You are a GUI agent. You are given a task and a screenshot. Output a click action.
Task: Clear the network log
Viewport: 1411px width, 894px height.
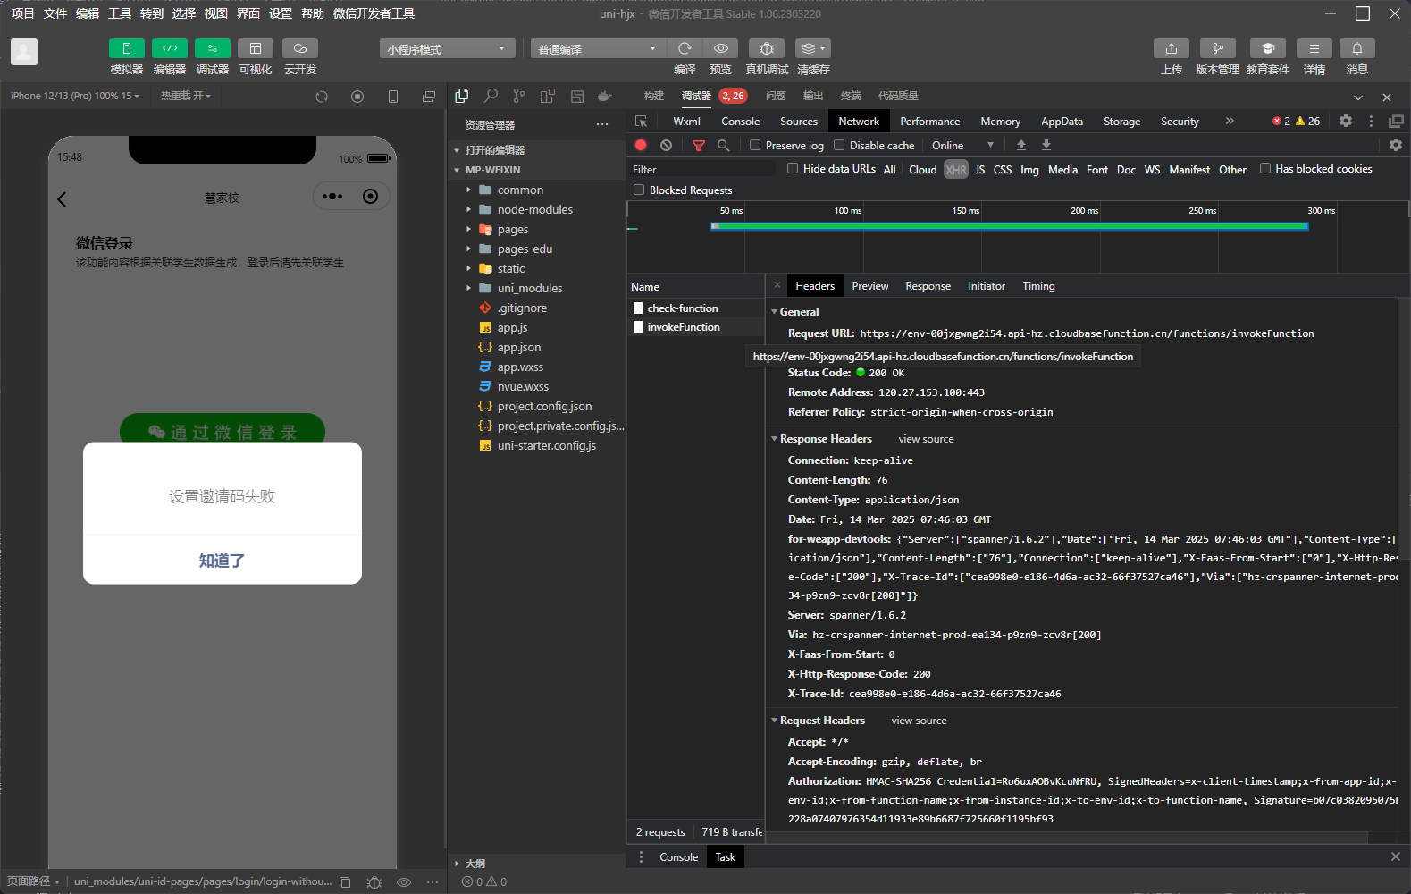(666, 145)
